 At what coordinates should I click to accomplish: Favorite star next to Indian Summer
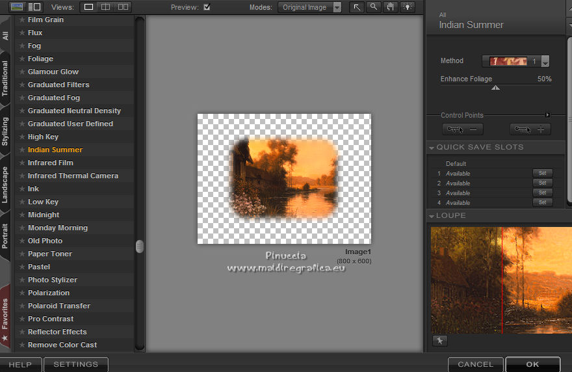22,150
